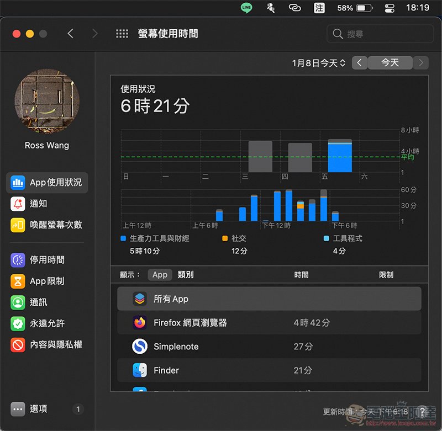Switch display to 類別 tab
This screenshot has height=431, width=442.
point(186,275)
